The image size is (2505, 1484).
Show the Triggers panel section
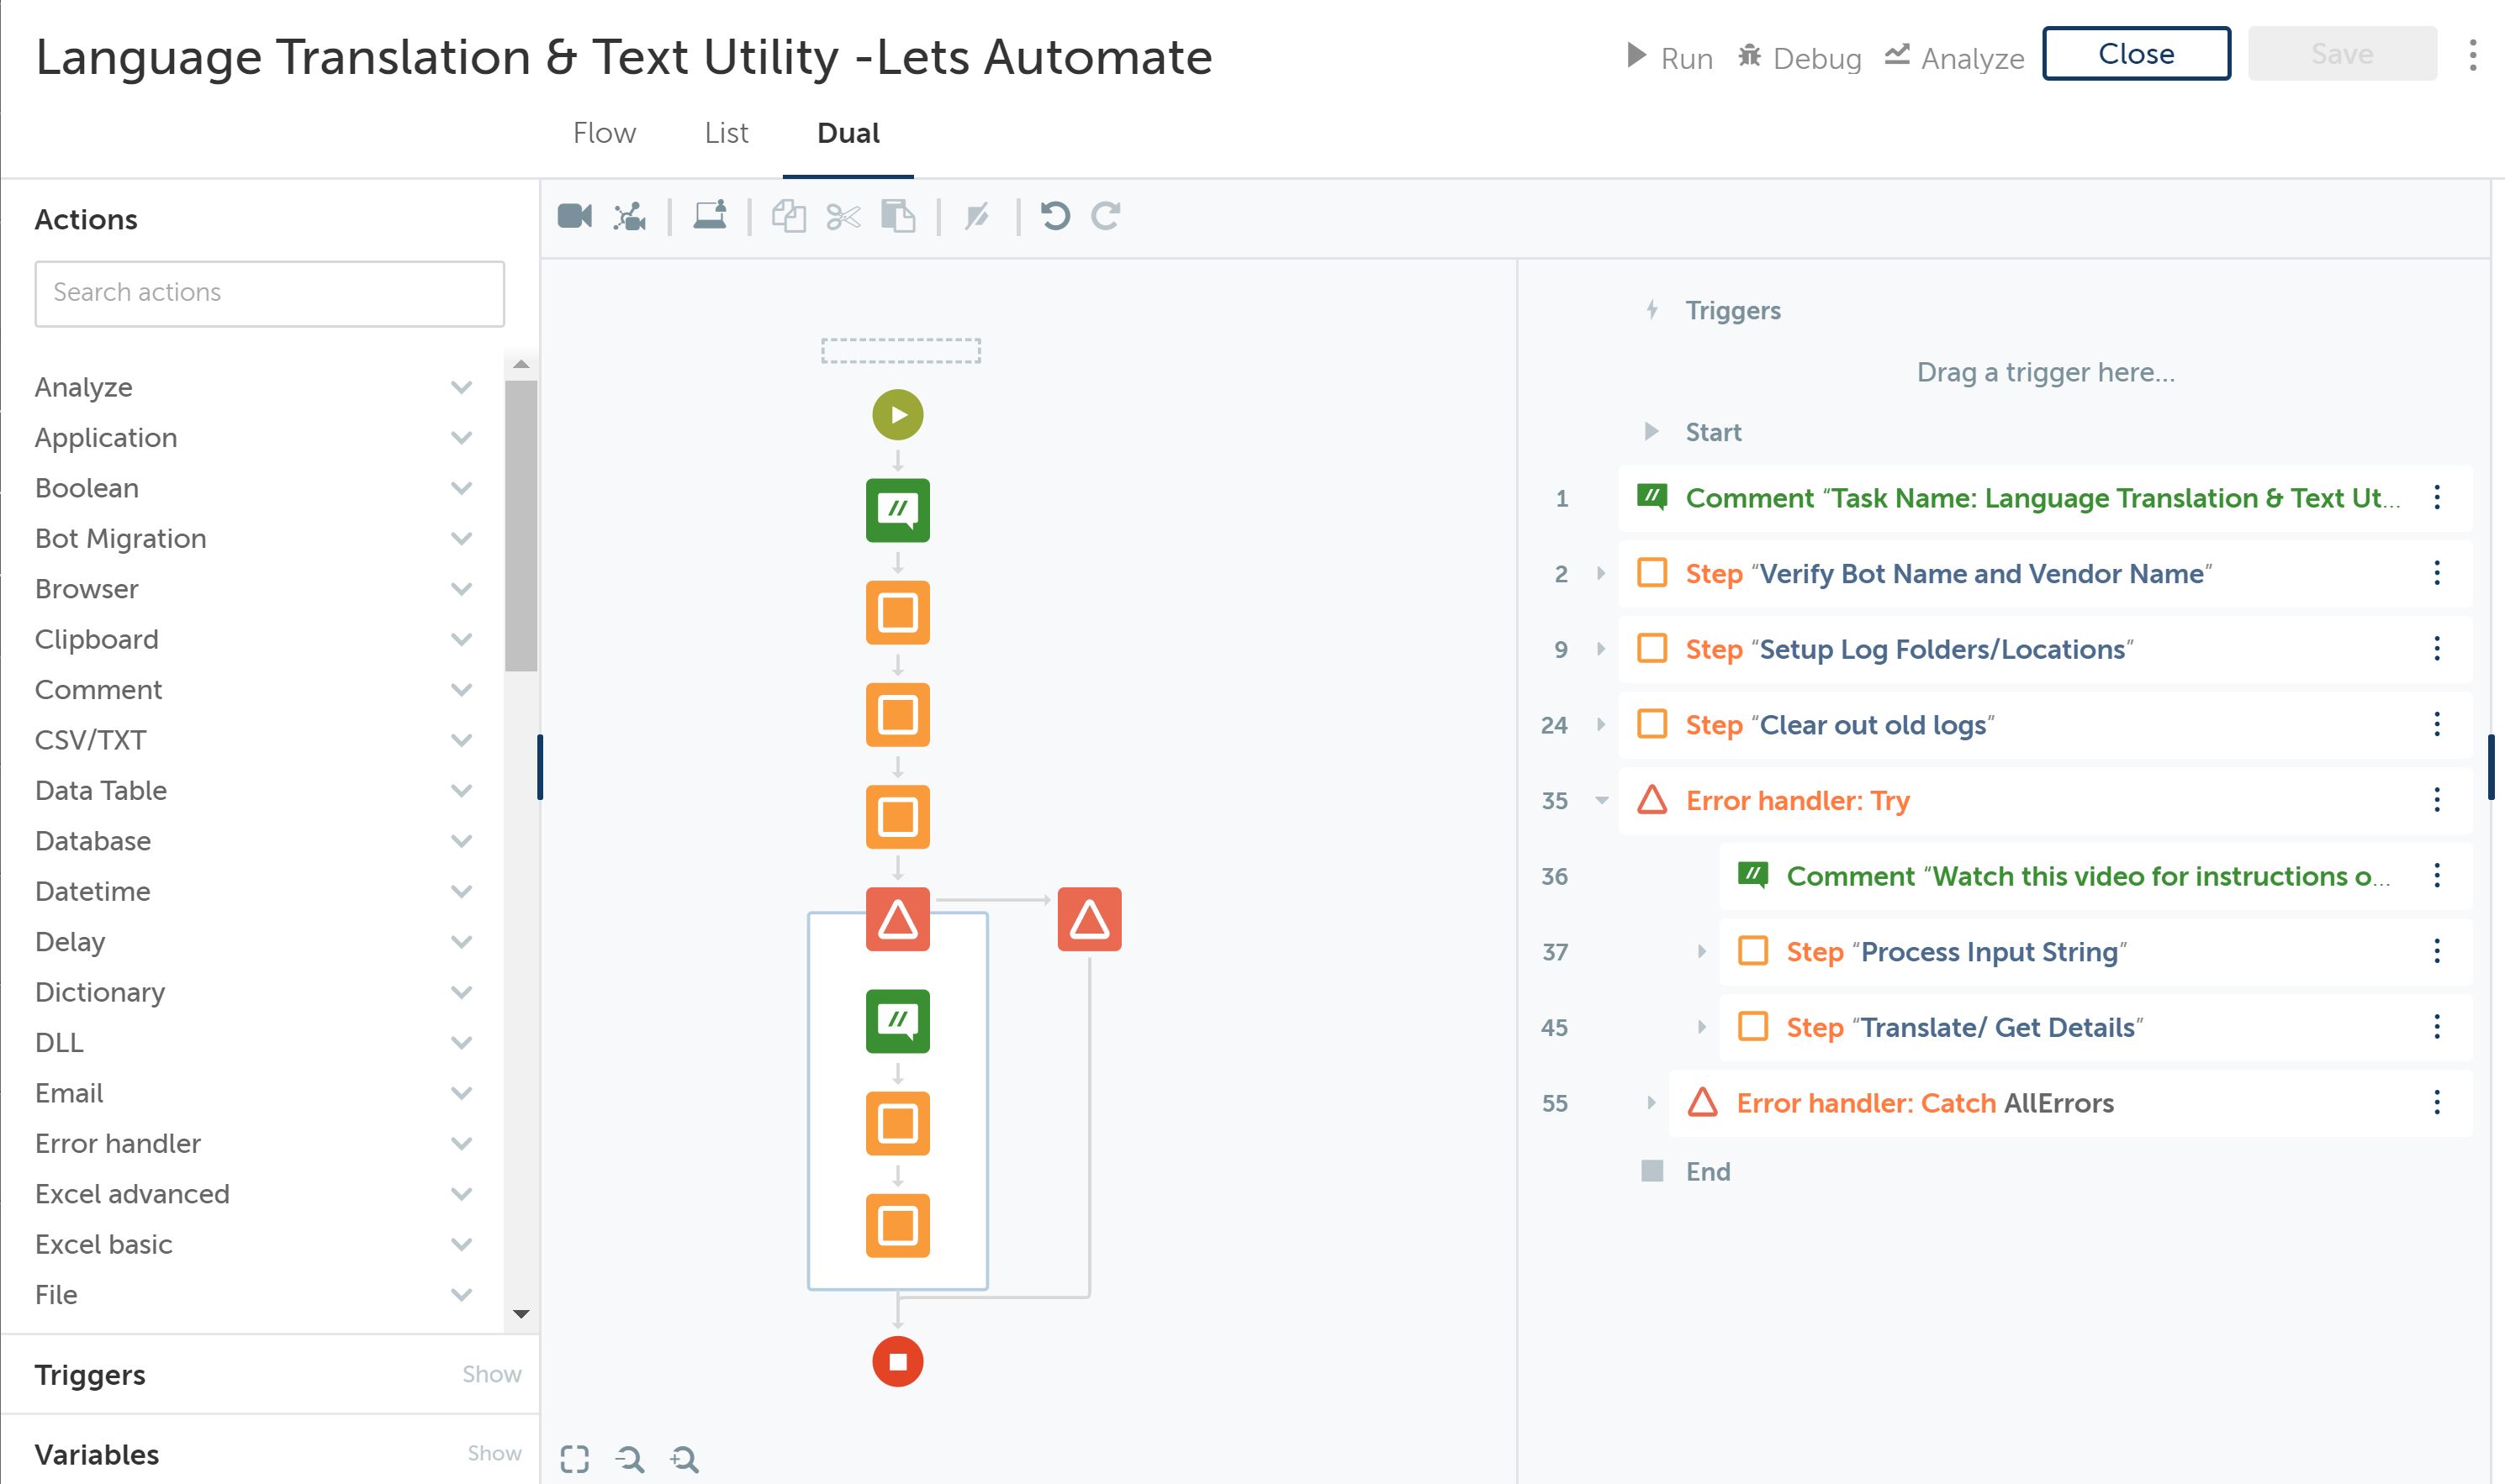point(491,1374)
